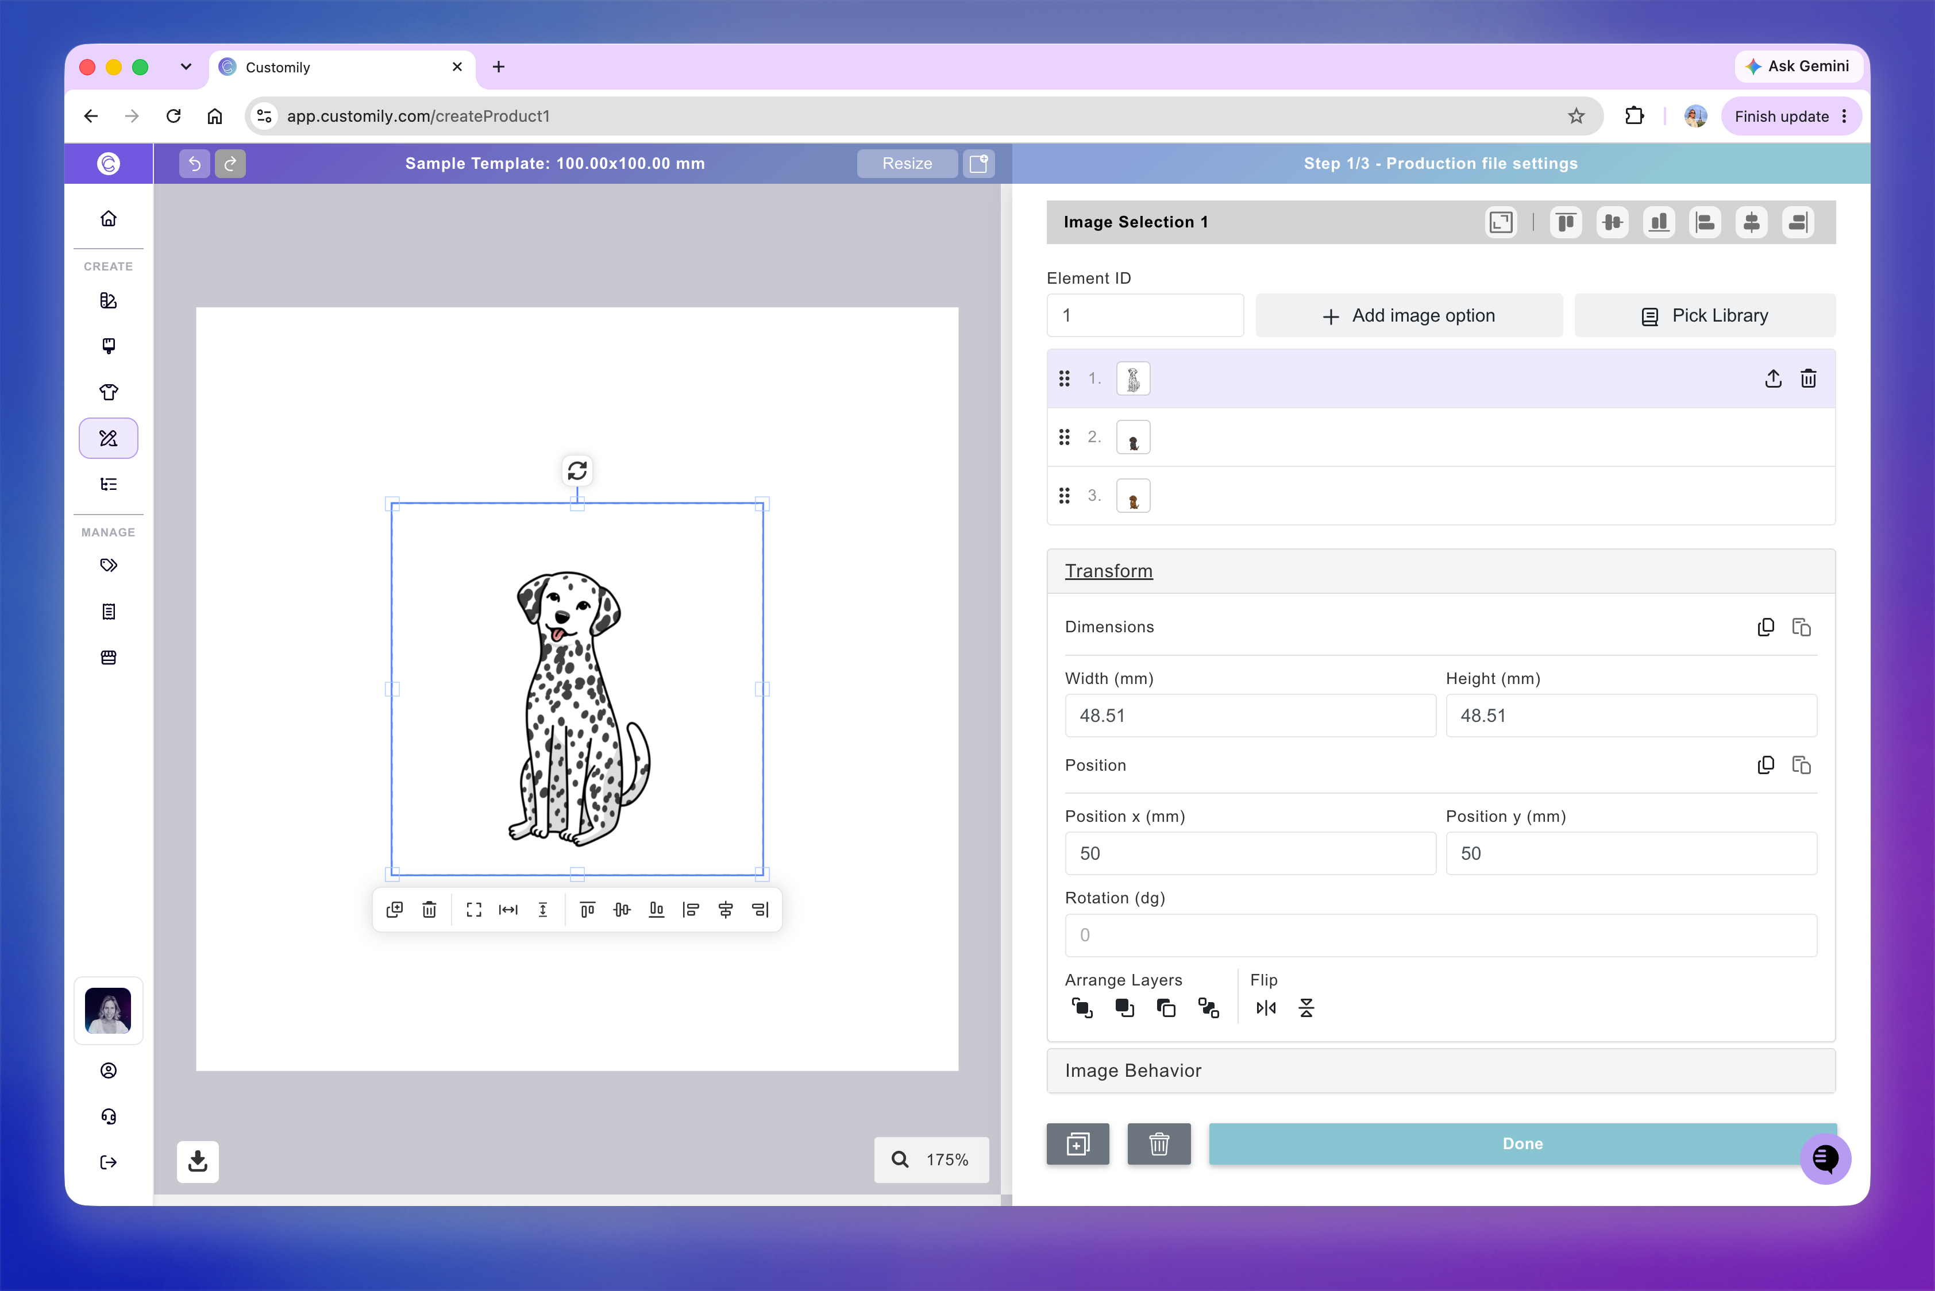Click the Width (mm) input field
Viewport: 1935px width, 1291px height.
point(1251,716)
